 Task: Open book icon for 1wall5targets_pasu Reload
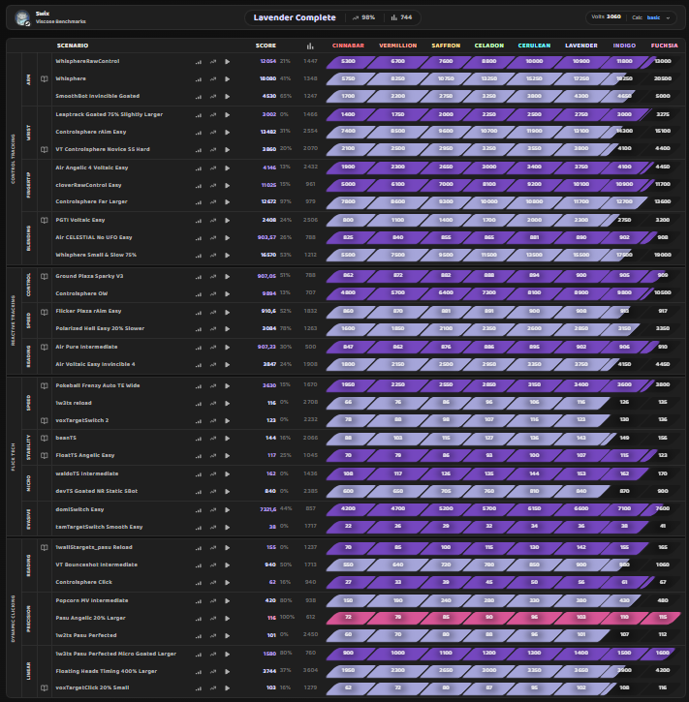[x=45, y=547]
